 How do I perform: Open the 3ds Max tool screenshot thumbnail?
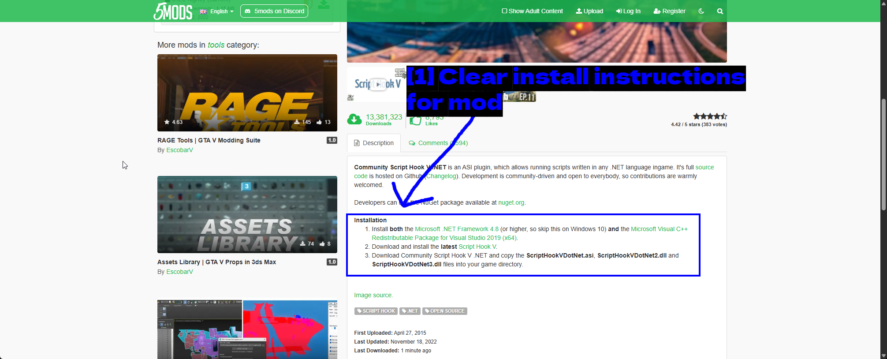pos(247,329)
